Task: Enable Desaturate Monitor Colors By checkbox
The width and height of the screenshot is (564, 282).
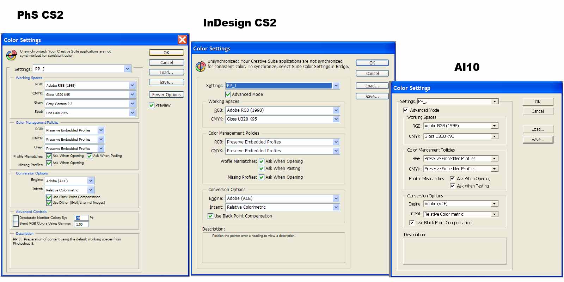Action: coord(16,218)
